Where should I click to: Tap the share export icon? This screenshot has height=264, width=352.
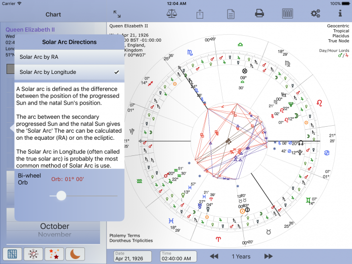[200, 14]
